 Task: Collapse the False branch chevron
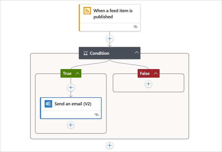click(x=156, y=73)
